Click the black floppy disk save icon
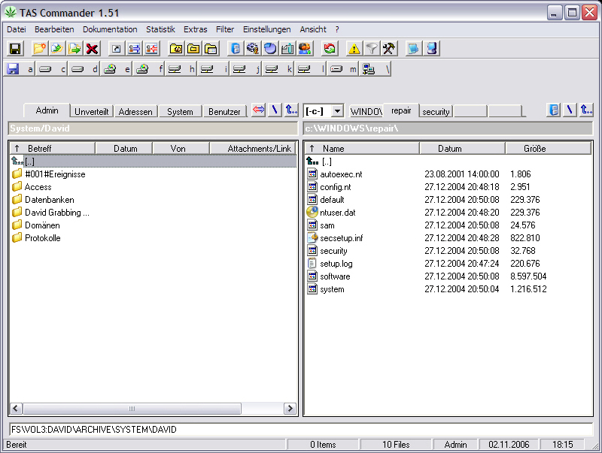Viewport: 602px width, 453px height. [15, 49]
